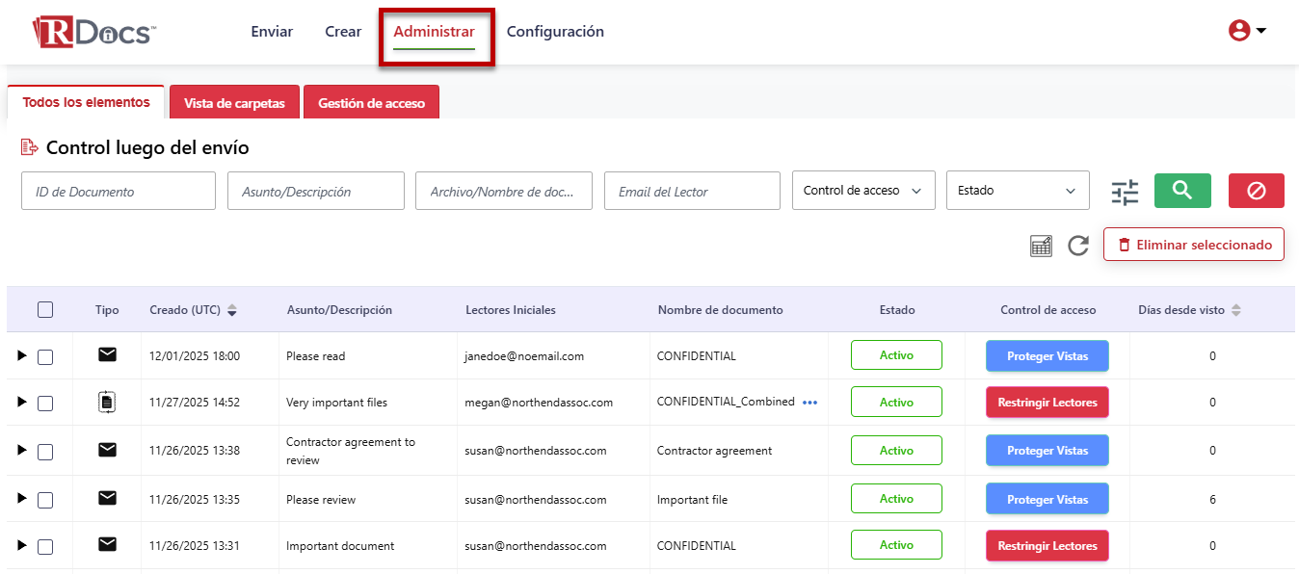Click the green search magnifier button
Image resolution: width=1299 pixels, height=574 pixels.
click(1182, 191)
